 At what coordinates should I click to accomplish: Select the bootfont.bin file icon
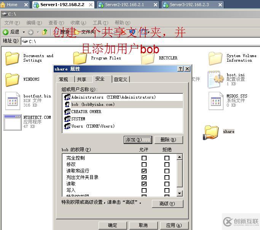pos(13,101)
